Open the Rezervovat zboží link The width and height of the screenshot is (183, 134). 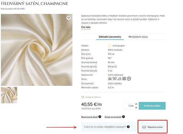click(89, 117)
